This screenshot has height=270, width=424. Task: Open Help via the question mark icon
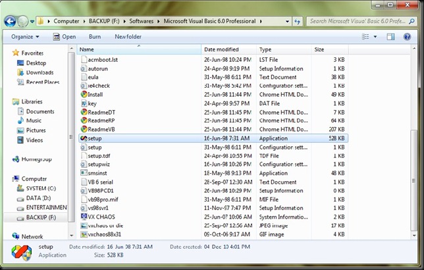407,36
